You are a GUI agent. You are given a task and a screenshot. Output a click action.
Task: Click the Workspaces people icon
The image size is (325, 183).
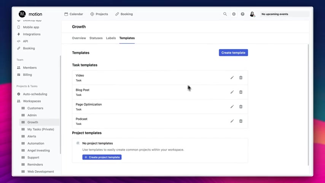point(19,101)
